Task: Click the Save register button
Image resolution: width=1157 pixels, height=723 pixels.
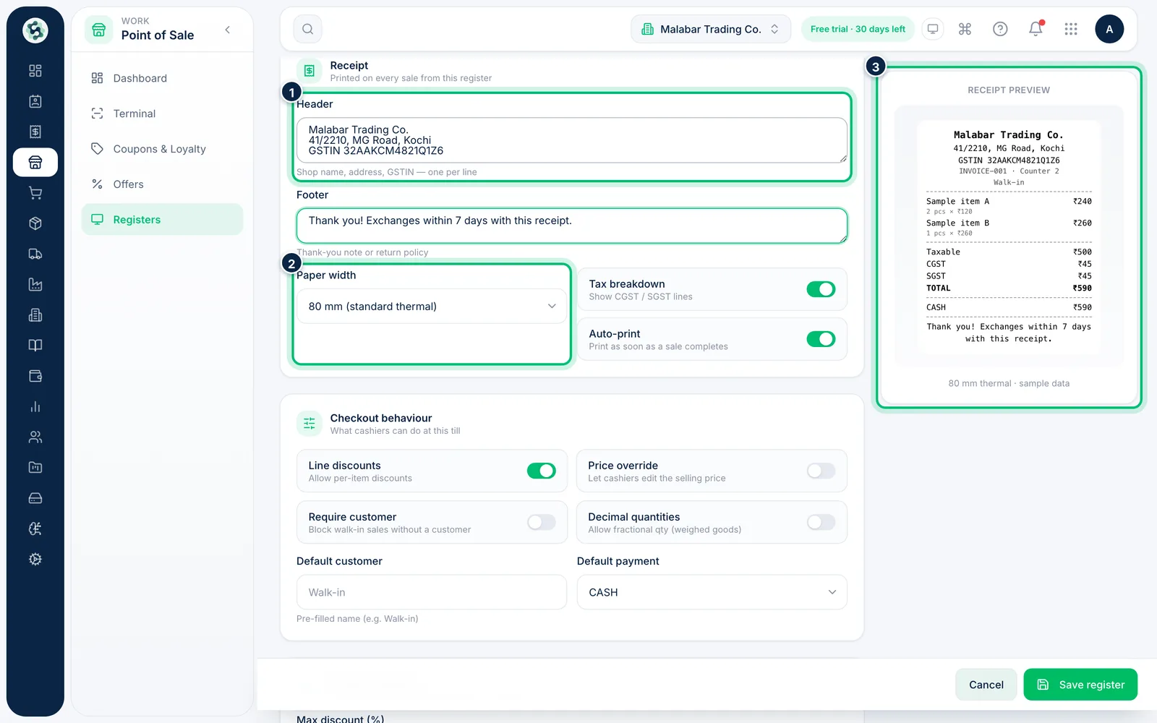Action: 1080,685
